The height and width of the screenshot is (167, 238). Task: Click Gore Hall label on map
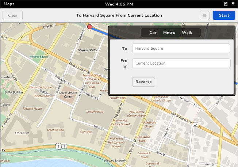[x=86, y=132]
